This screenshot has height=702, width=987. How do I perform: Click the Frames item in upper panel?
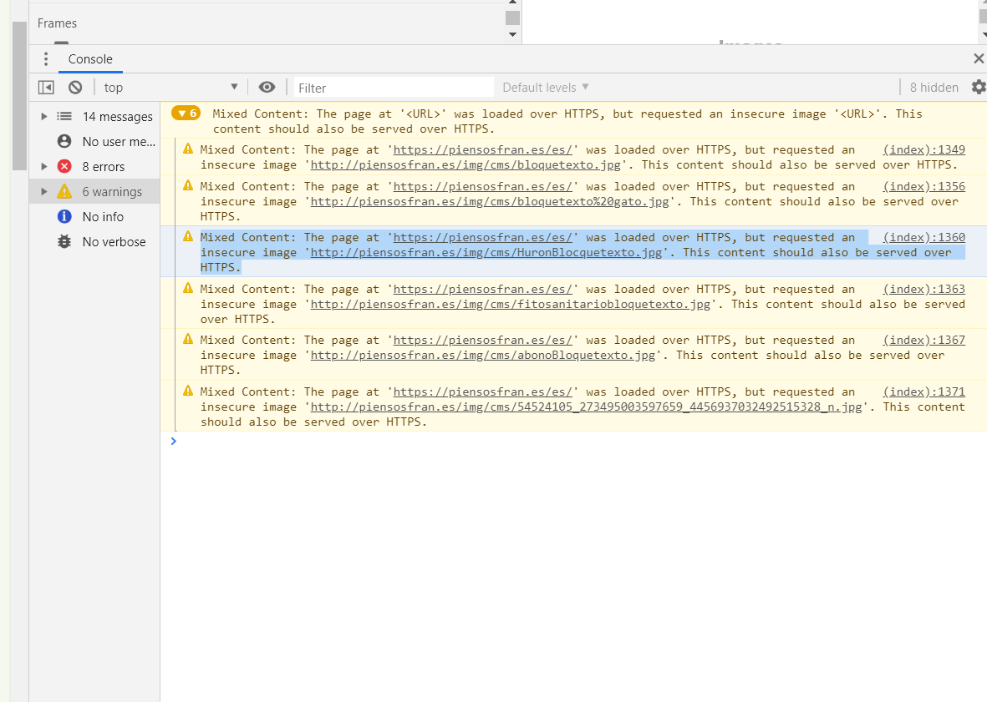tap(58, 23)
